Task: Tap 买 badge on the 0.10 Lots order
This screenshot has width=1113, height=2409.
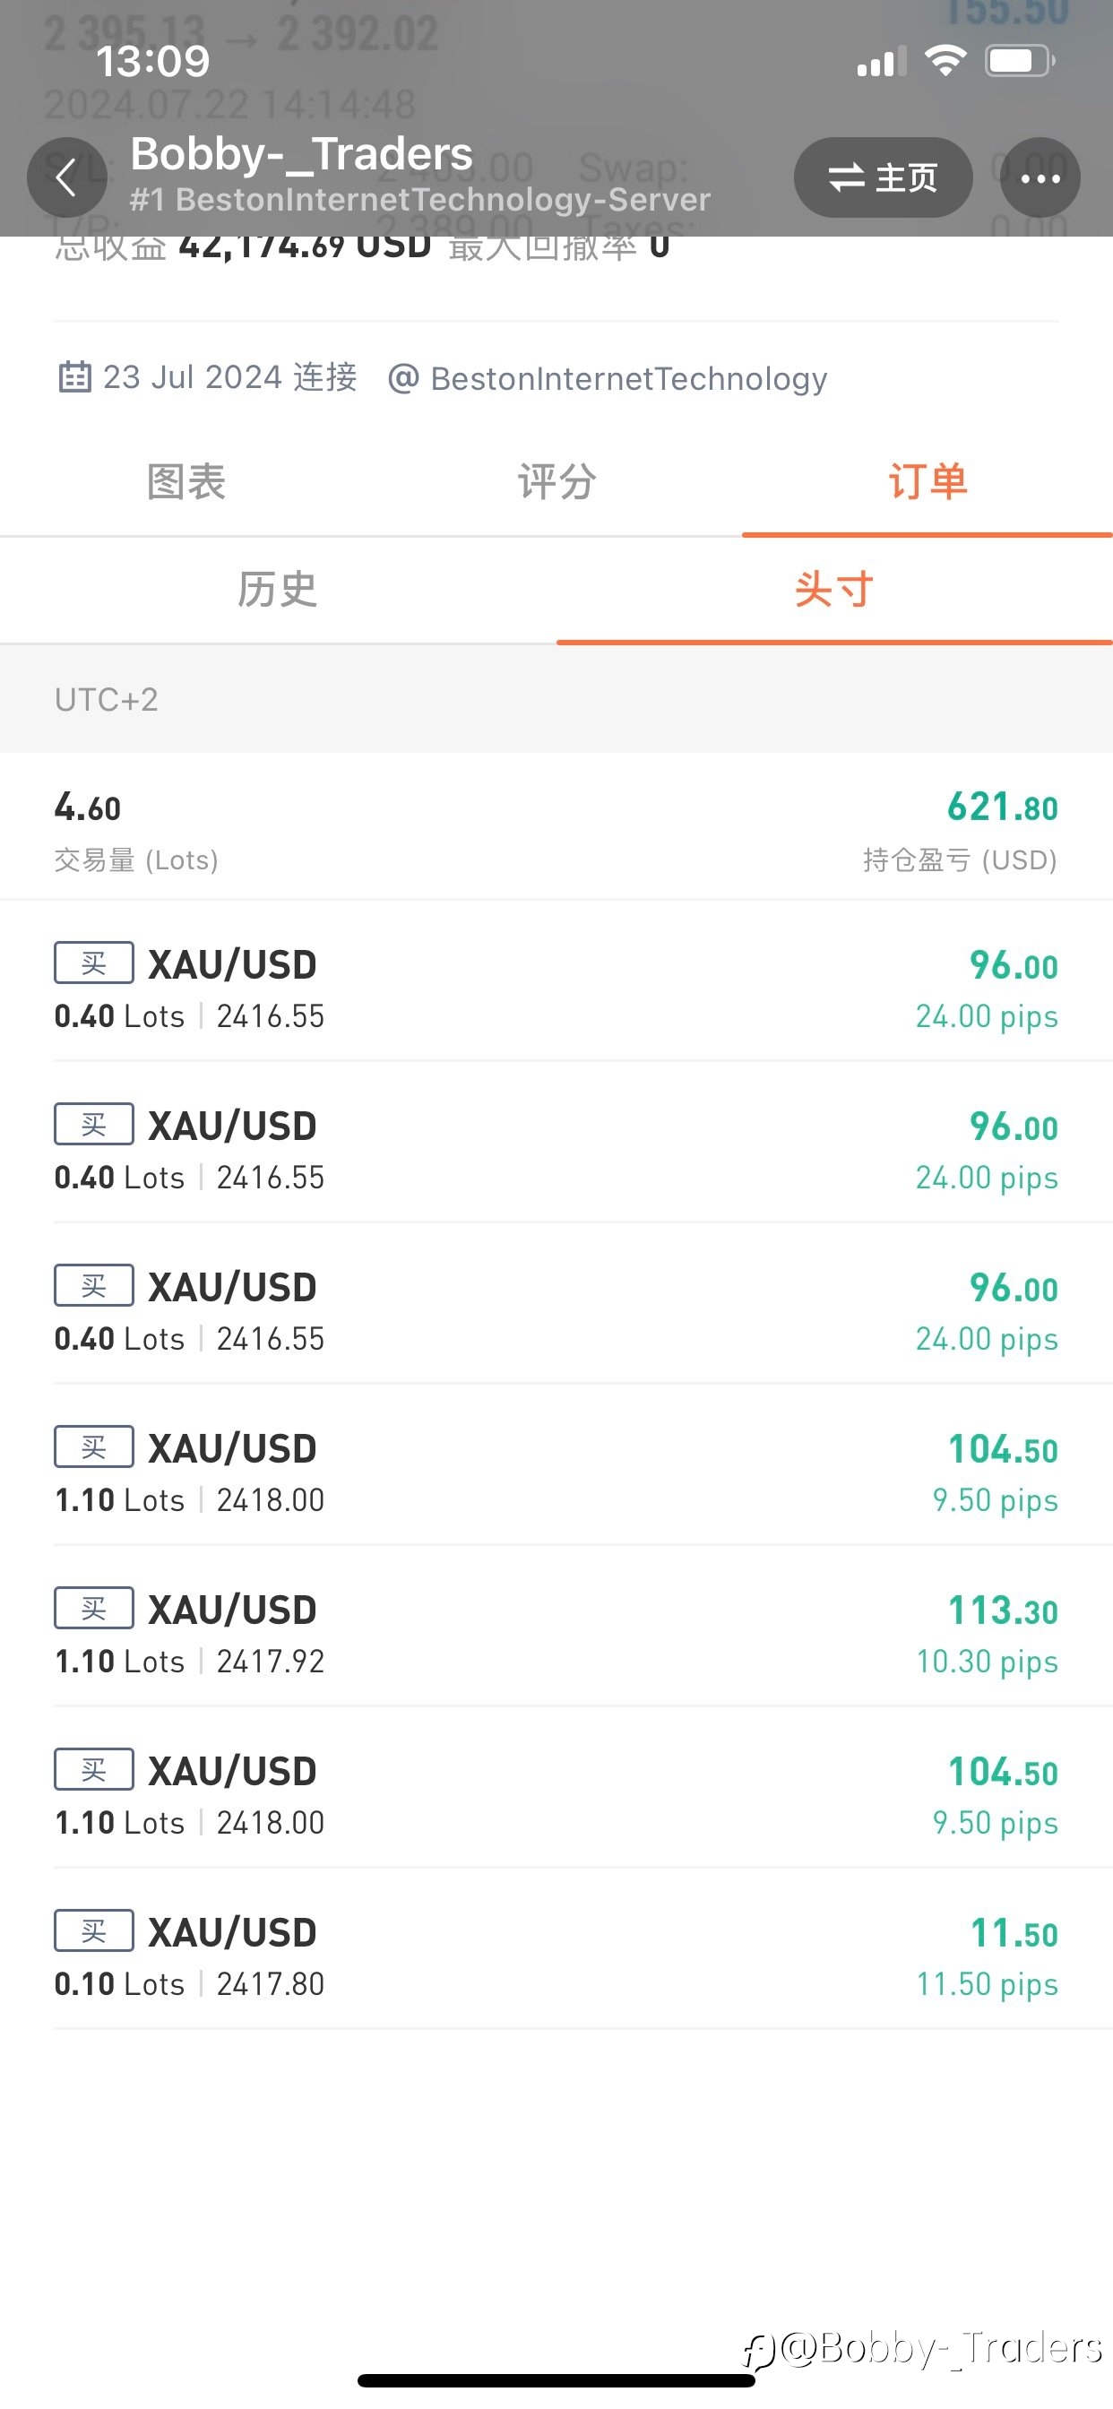Action: coord(93,1931)
